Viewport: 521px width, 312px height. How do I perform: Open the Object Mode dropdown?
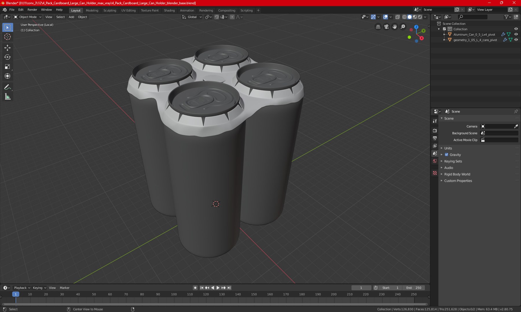click(x=28, y=17)
